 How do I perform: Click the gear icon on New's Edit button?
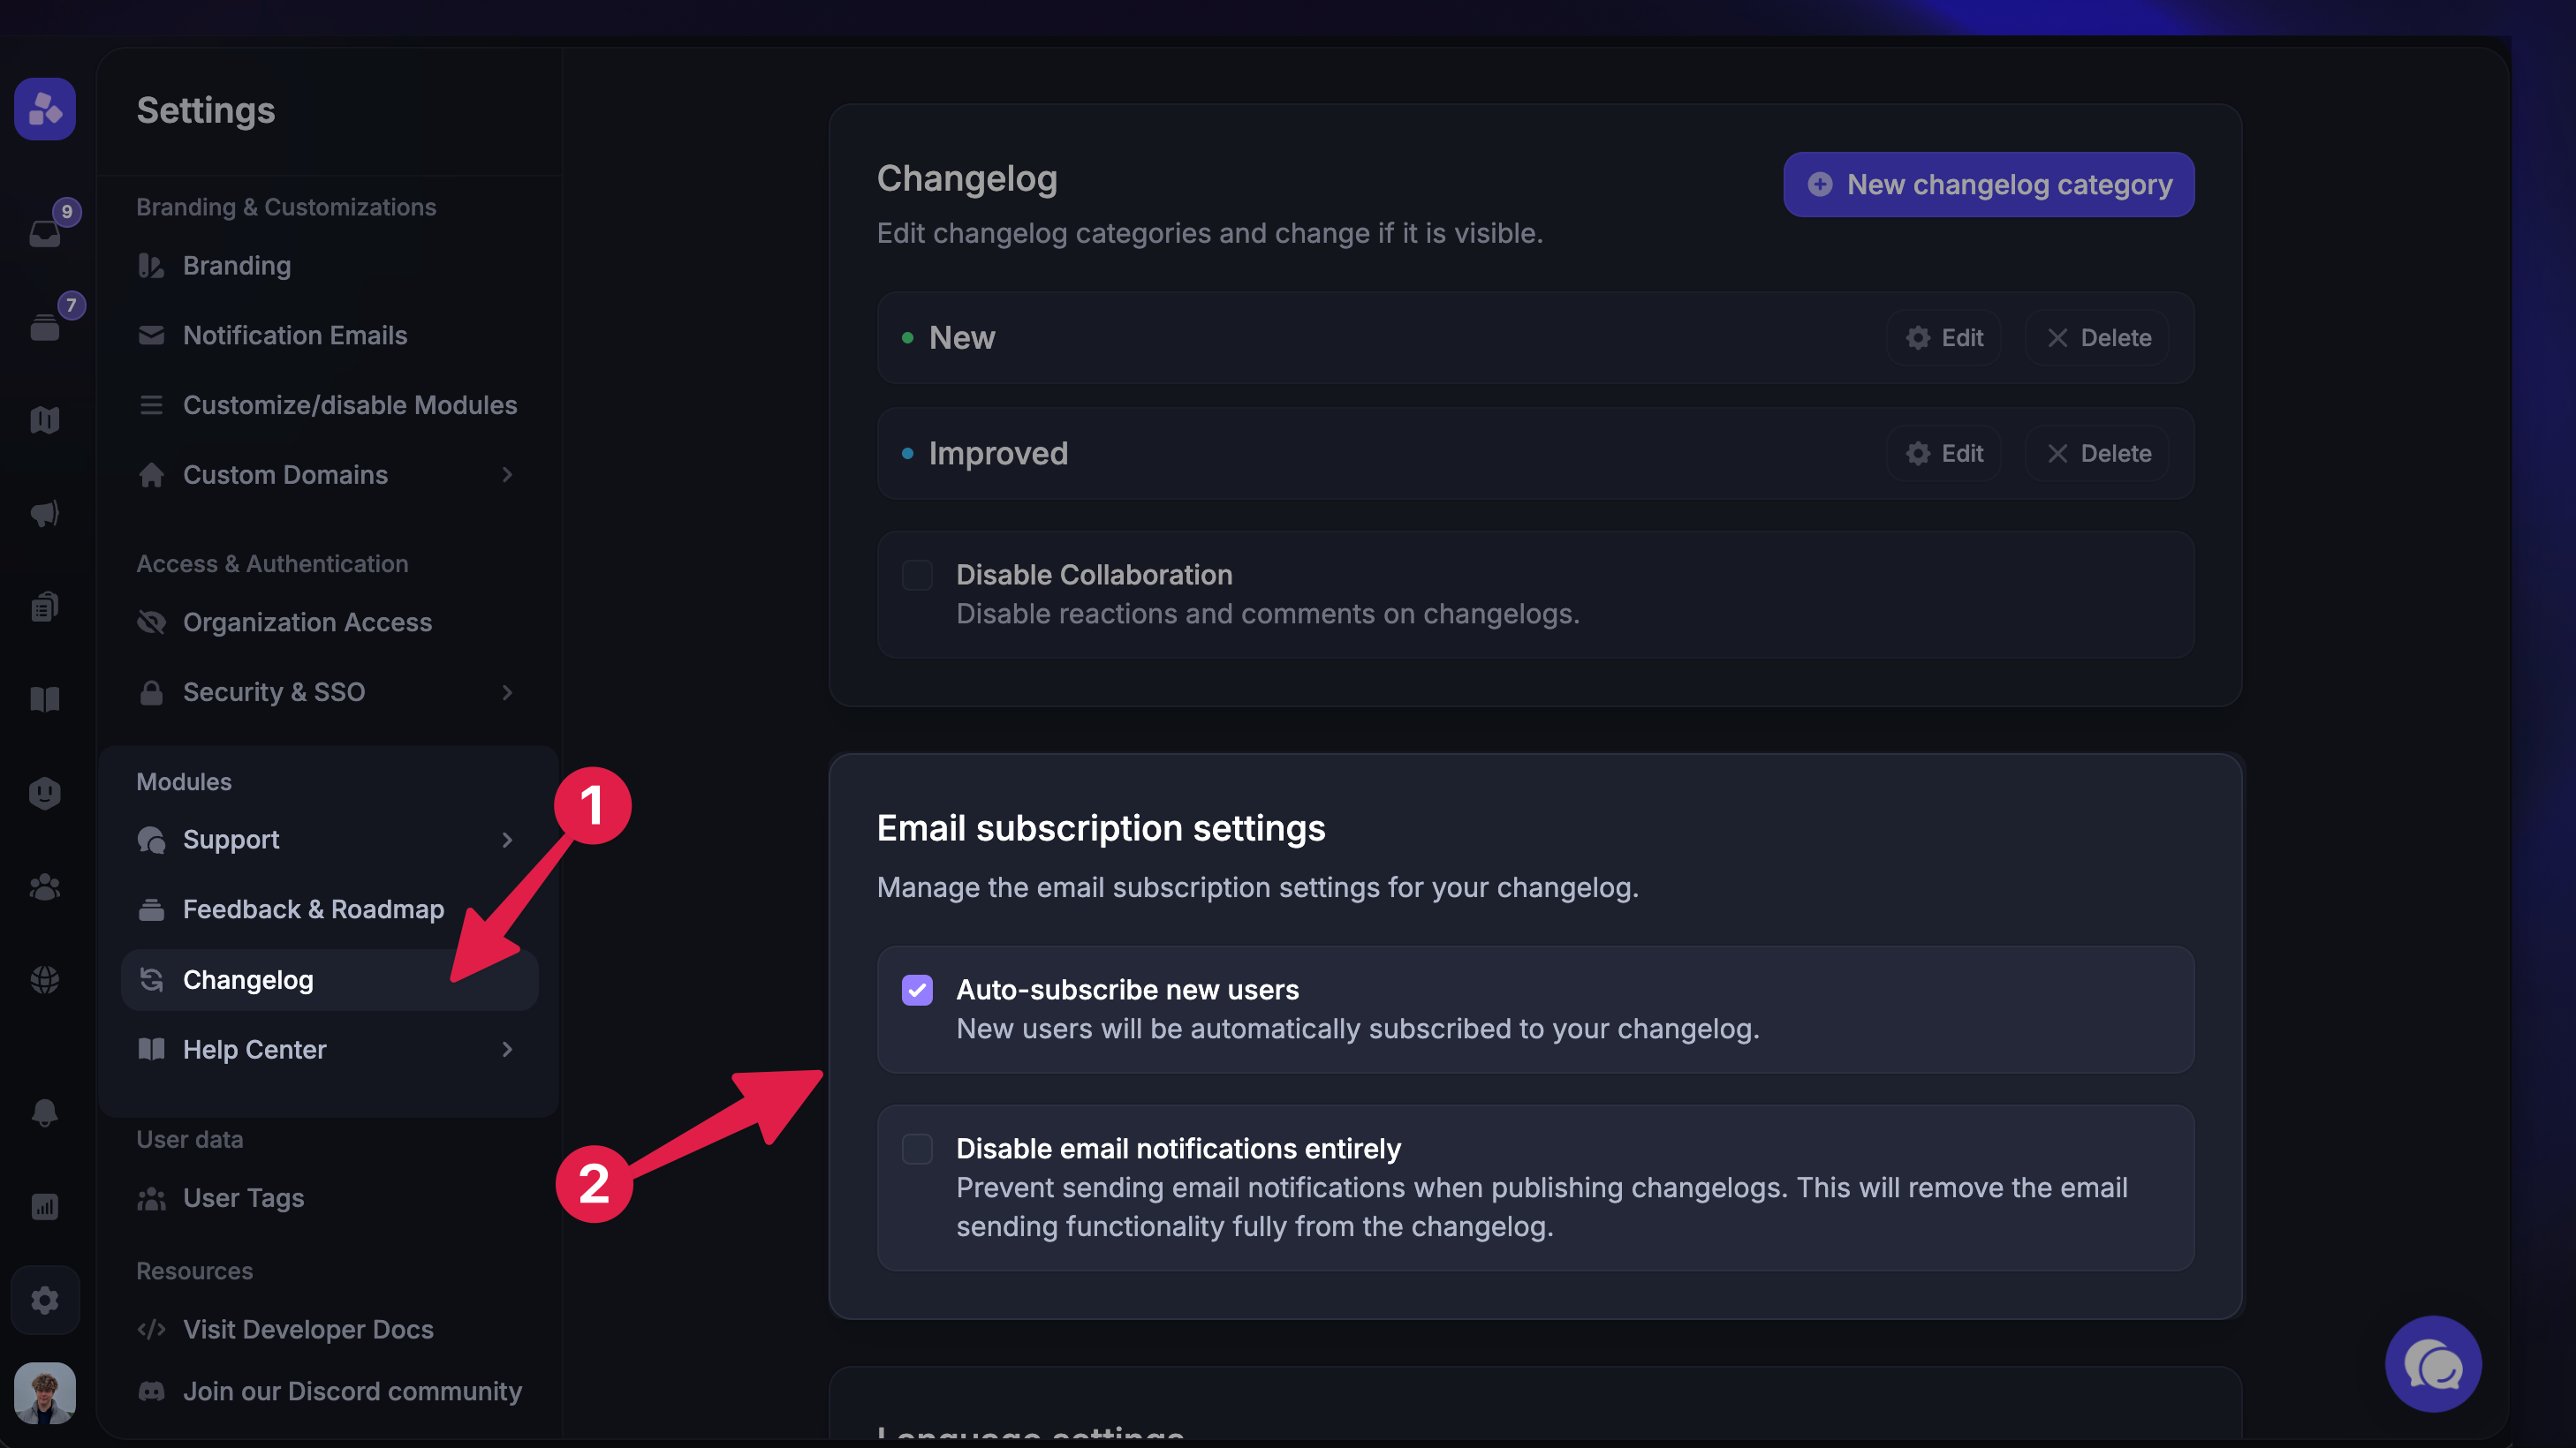pos(1917,338)
